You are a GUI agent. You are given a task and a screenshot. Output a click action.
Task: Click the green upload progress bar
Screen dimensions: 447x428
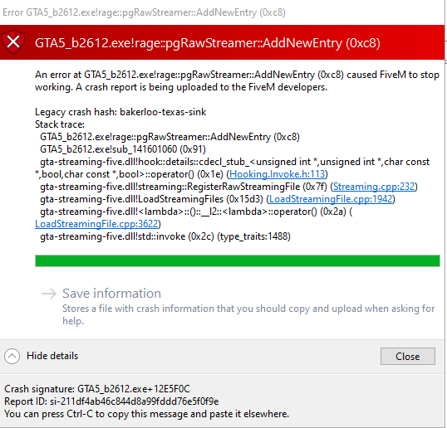238,260
